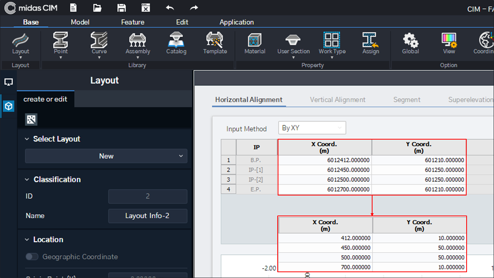This screenshot has width=494, height=278.
Task: Switch to the Application ribbon tab
Action: coord(237,22)
